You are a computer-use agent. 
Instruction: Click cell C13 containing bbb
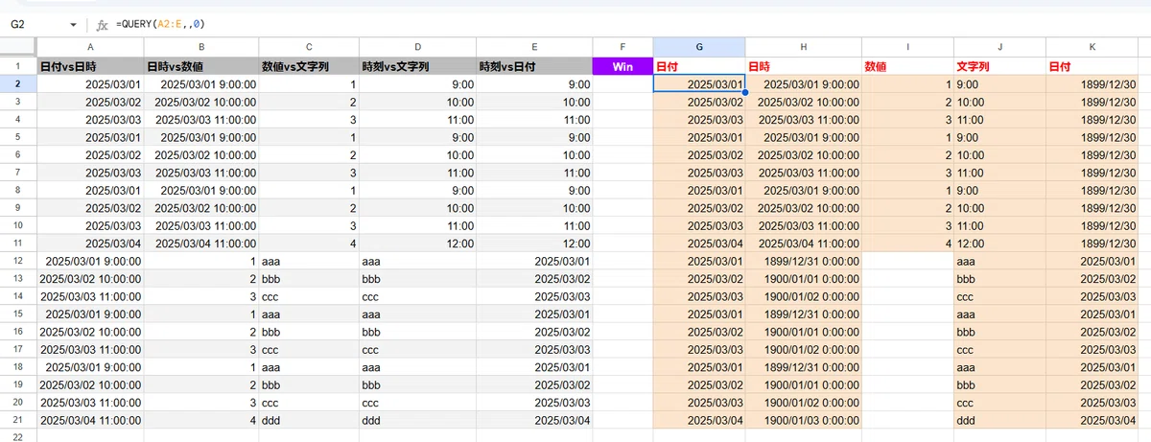coord(309,279)
